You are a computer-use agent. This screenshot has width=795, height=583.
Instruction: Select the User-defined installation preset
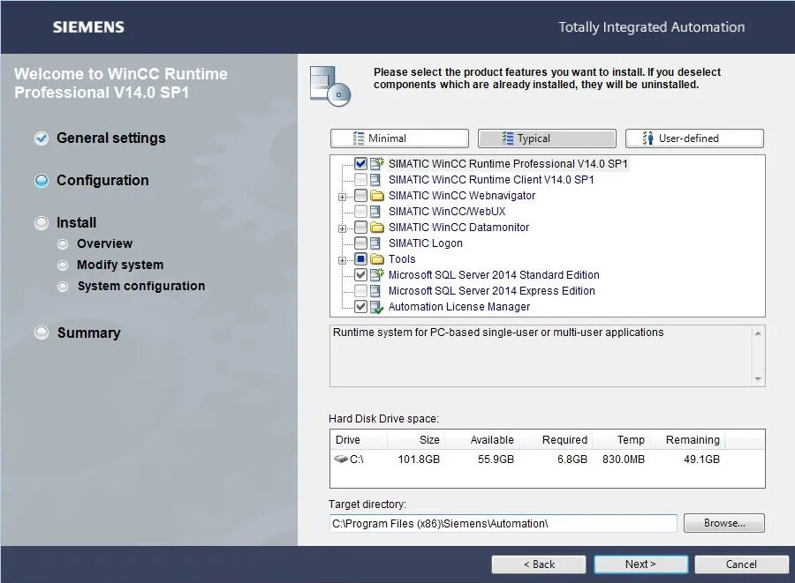pyautogui.click(x=694, y=138)
